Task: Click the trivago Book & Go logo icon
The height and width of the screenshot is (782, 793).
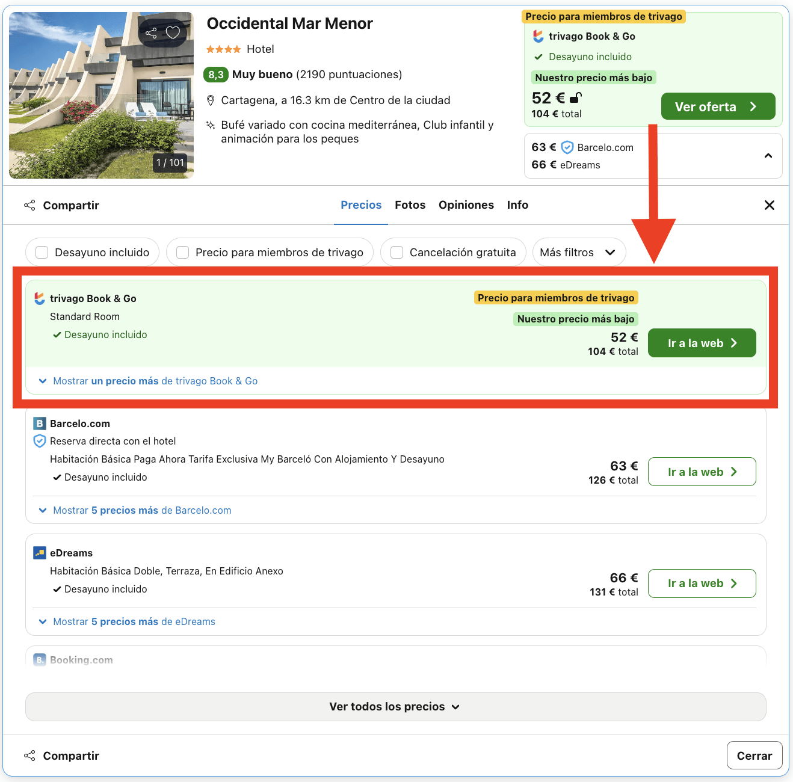Action: pyautogui.click(x=40, y=298)
